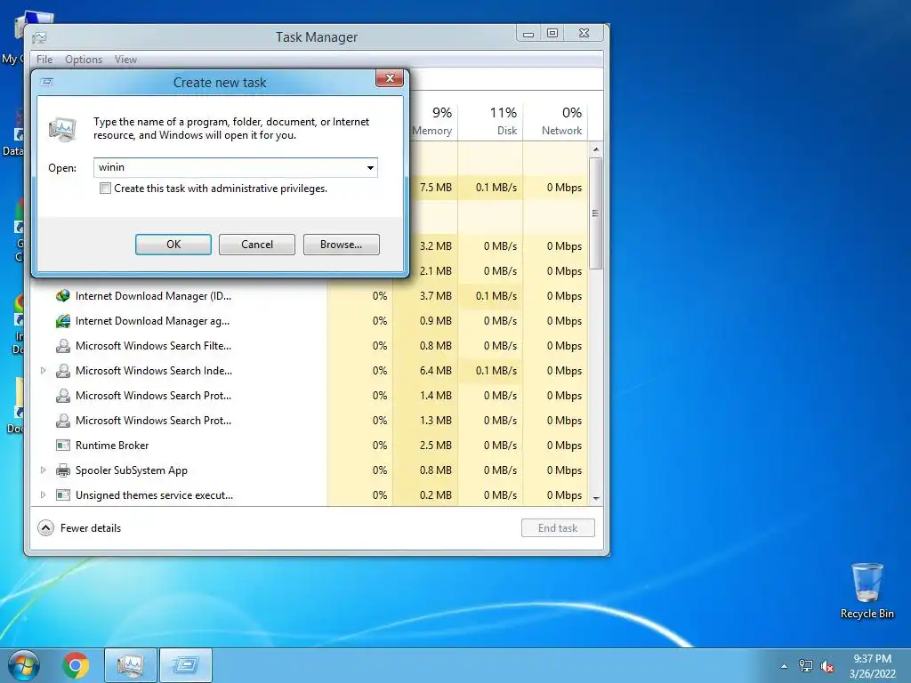Click the Browse... button
The width and height of the screenshot is (911, 683).
coord(341,245)
